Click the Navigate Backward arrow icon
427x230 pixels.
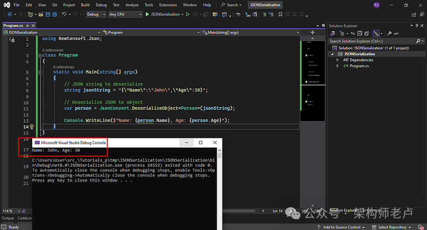click(x=10, y=15)
